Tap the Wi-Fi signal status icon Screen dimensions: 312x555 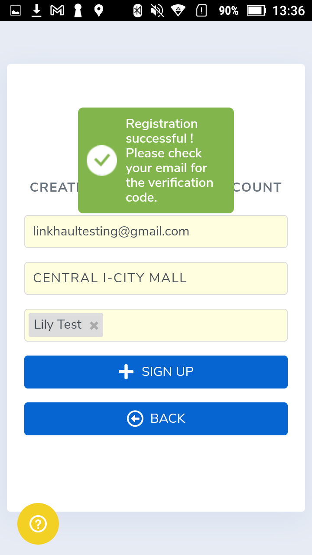click(x=178, y=10)
